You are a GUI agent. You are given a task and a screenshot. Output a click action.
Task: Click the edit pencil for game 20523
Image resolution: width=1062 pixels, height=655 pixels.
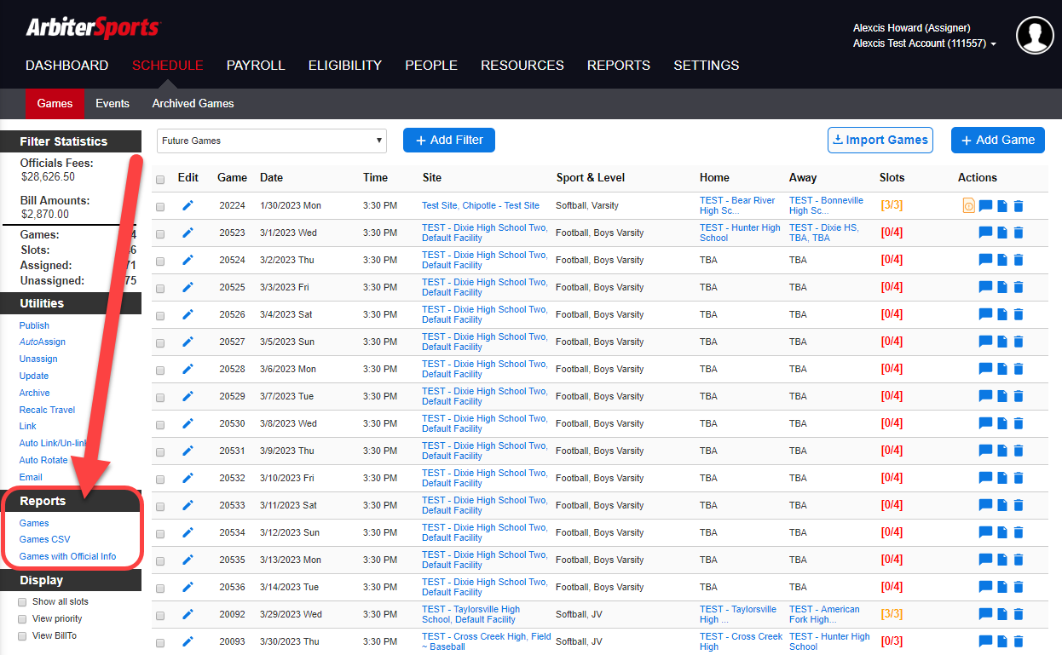pos(188,233)
